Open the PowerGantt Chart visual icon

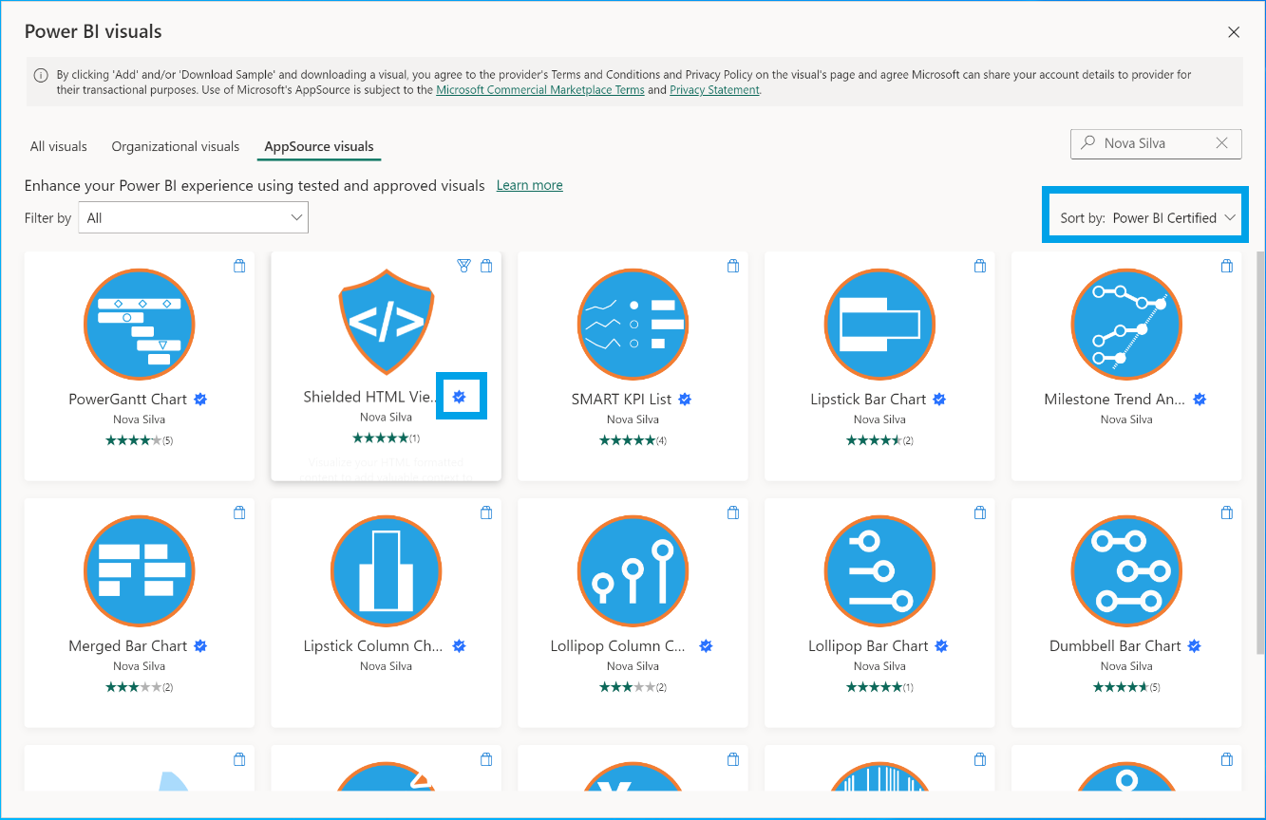click(x=139, y=324)
